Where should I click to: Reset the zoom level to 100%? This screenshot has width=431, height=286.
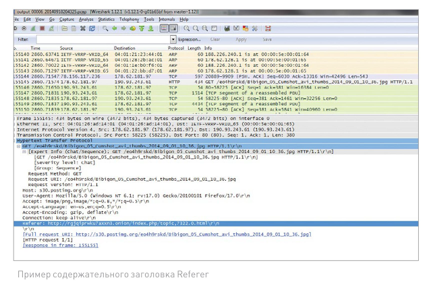(x=205, y=28)
